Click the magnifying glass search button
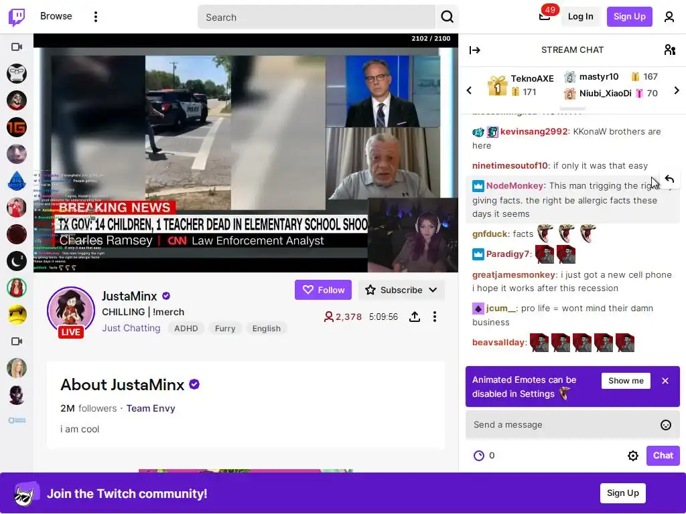The height and width of the screenshot is (514, 686). 447,17
